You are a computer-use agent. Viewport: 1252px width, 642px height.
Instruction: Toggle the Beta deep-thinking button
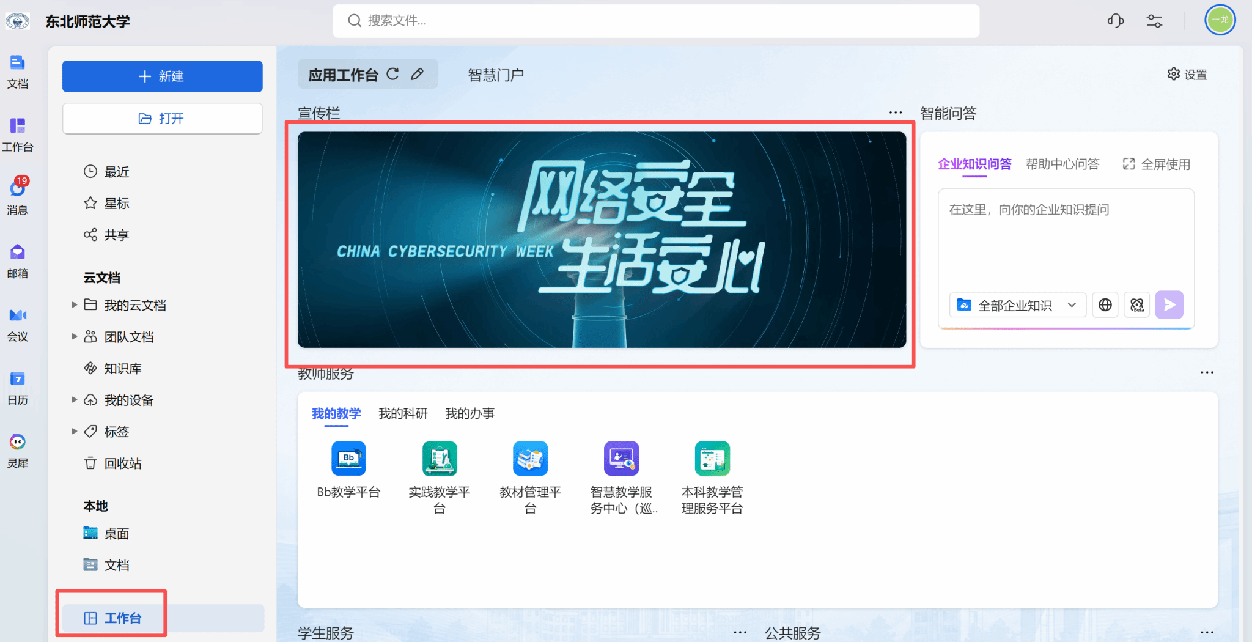(1136, 304)
